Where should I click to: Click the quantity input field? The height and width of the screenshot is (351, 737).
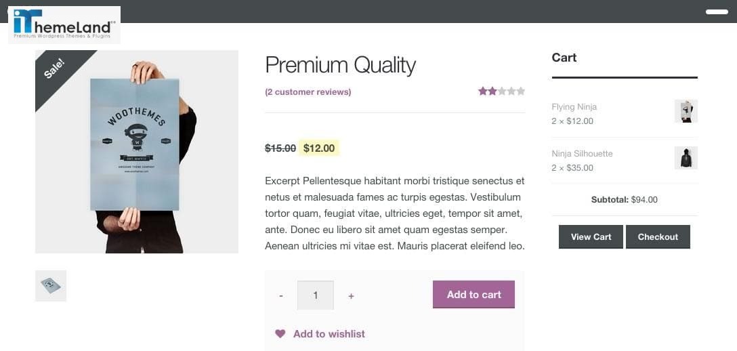click(x=316, y=295)
